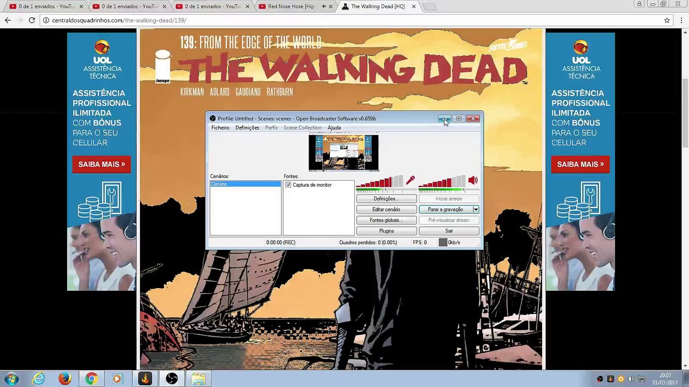Exit OBS with the Sair button
The image size is (689, 387).
click(x=449, y=231)
